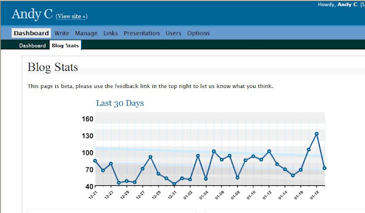Click the data point on 01-03
This screenshot has width=365, height=213.
(x=198, y=156)
